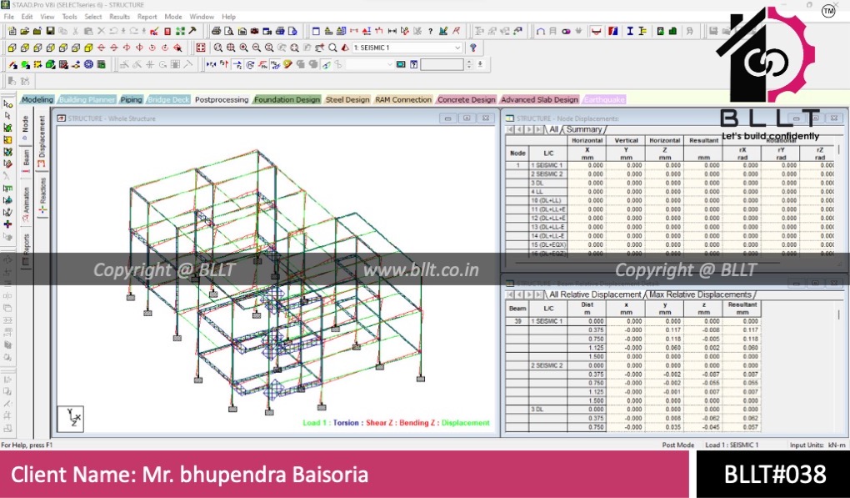850x498 pixels.
Task: Click the stepper arrows beside the toolbar field
Action: coord(469,64)
